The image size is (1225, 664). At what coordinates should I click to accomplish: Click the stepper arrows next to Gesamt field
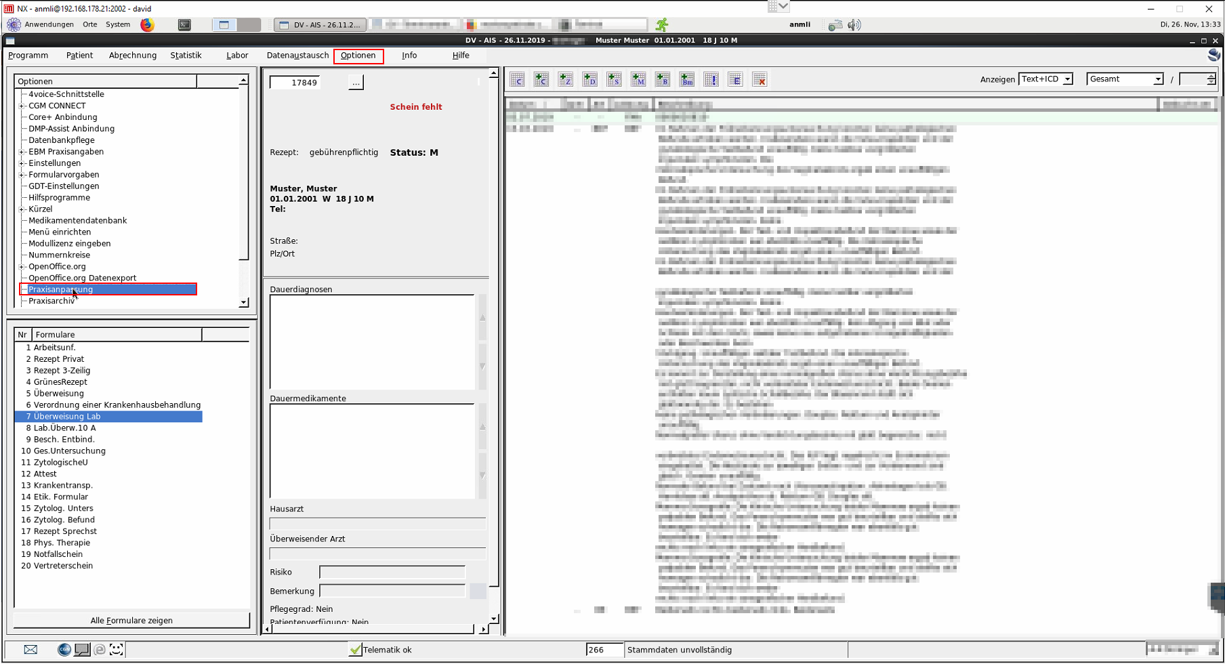(x=1211, y=79)
